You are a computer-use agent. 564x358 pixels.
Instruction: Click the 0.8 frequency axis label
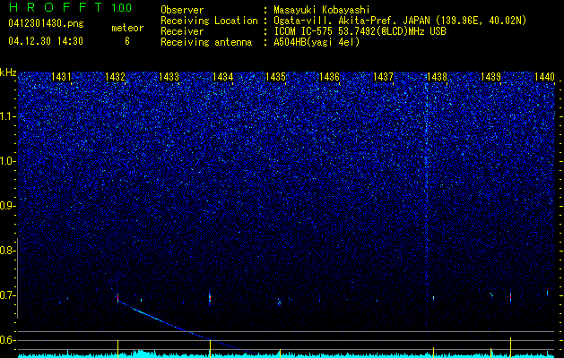[8, 251]
